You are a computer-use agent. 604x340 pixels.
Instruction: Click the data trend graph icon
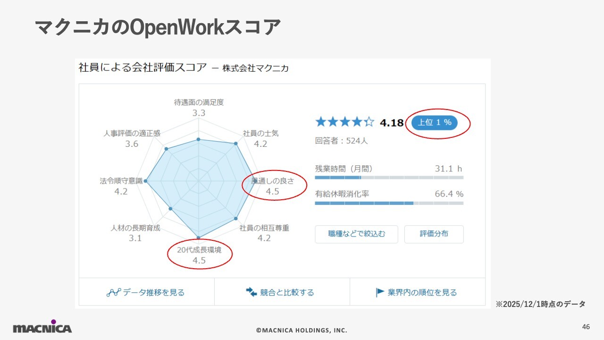coord(114,292)
